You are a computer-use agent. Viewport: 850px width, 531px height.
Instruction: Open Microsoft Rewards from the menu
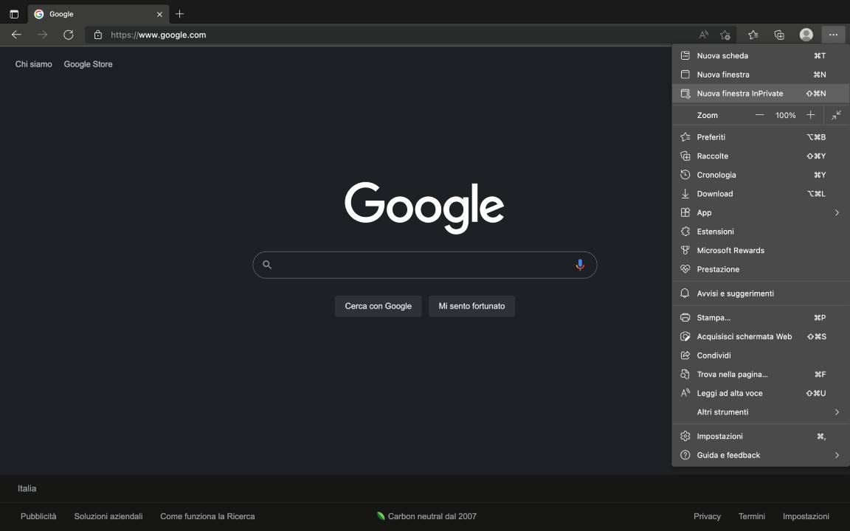[731, 250]
